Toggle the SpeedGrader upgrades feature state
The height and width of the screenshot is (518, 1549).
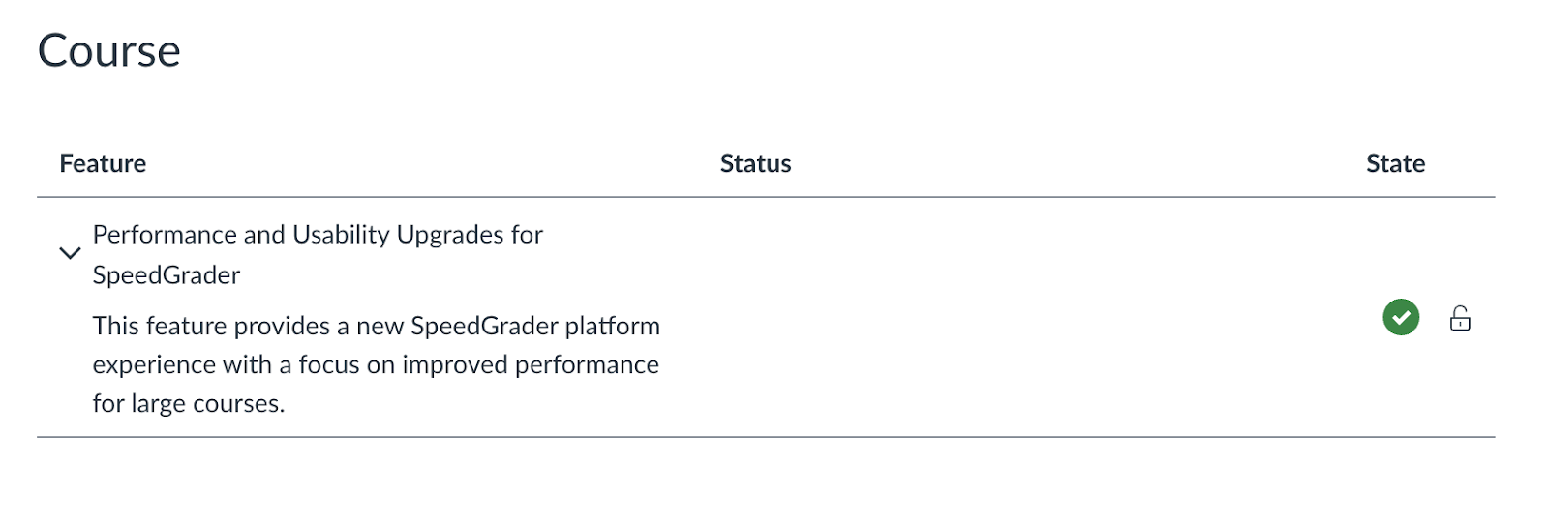[x=1400, y=317]
